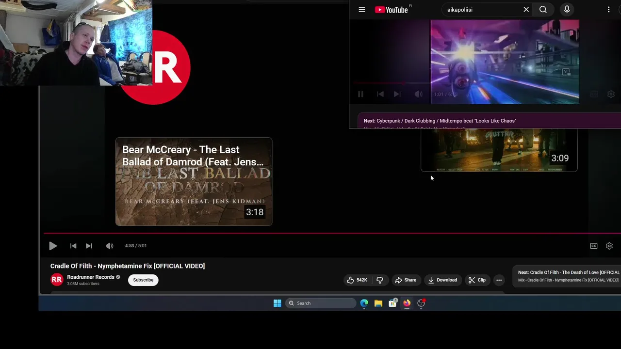
Task: Open YouTube top-right three-dot settings menu
Action: (x=608, y=9)
